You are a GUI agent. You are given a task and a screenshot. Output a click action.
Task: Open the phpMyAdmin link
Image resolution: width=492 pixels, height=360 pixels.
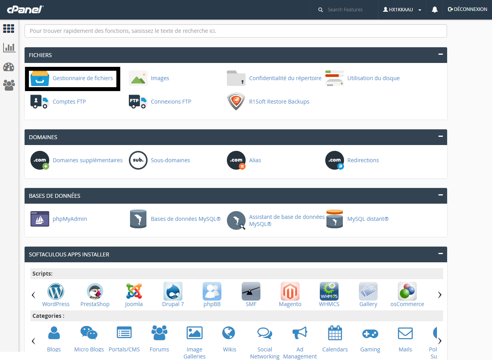(70, 219)
